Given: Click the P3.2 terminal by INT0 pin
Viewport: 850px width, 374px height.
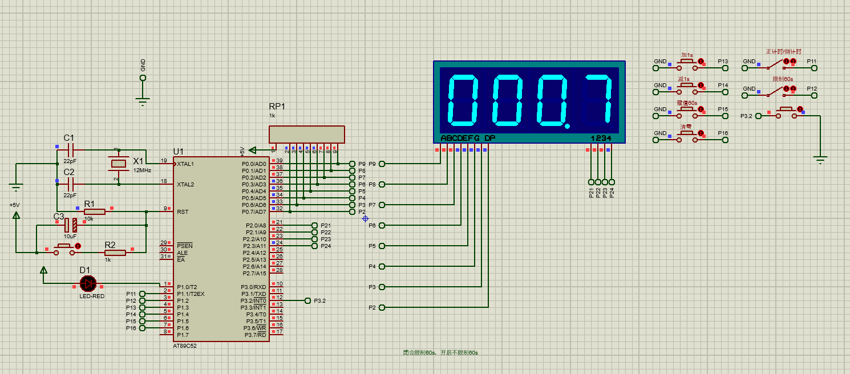Looking at the screenshot, I should pyautogui.click(x=307, y=300).
